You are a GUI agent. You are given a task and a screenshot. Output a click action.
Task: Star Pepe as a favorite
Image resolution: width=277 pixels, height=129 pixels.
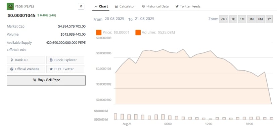[x=81, y=6]
